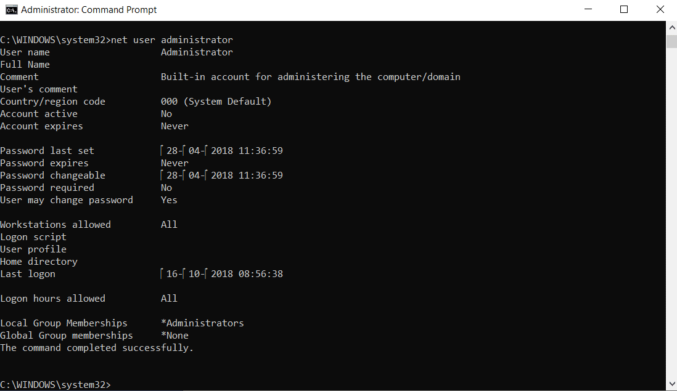Select the scrollbar thumb
This screenshot has height=391, width=677.
point(671,42)
